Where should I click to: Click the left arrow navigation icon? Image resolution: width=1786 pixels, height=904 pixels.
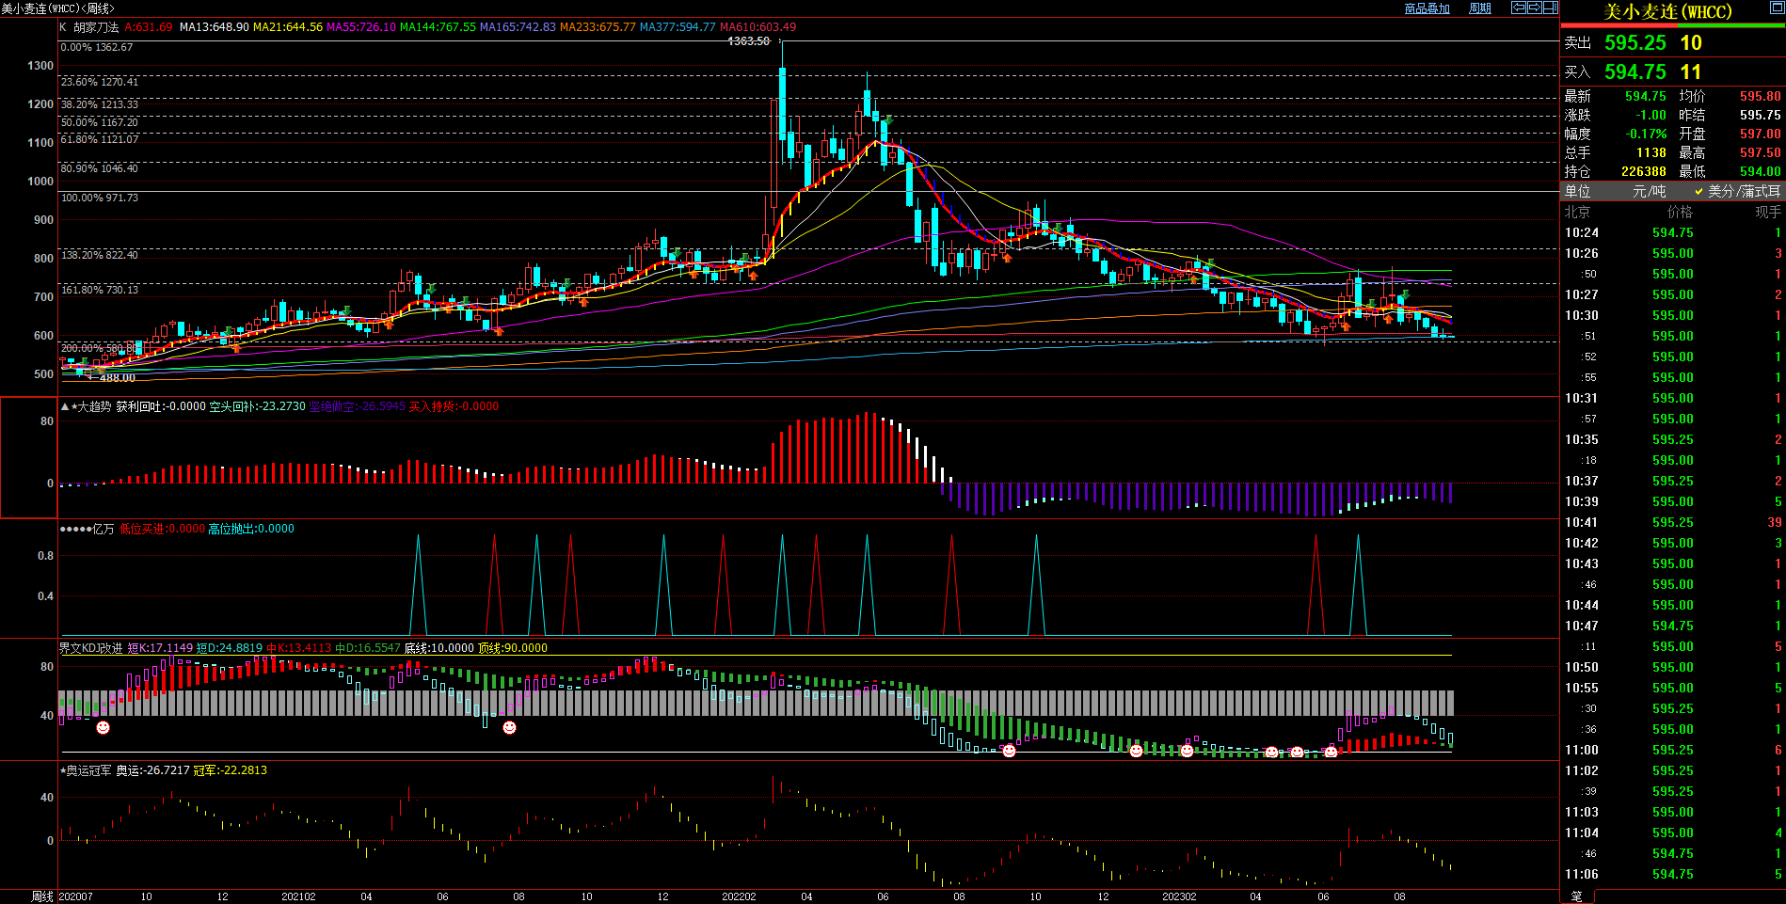pos(1518,8)
